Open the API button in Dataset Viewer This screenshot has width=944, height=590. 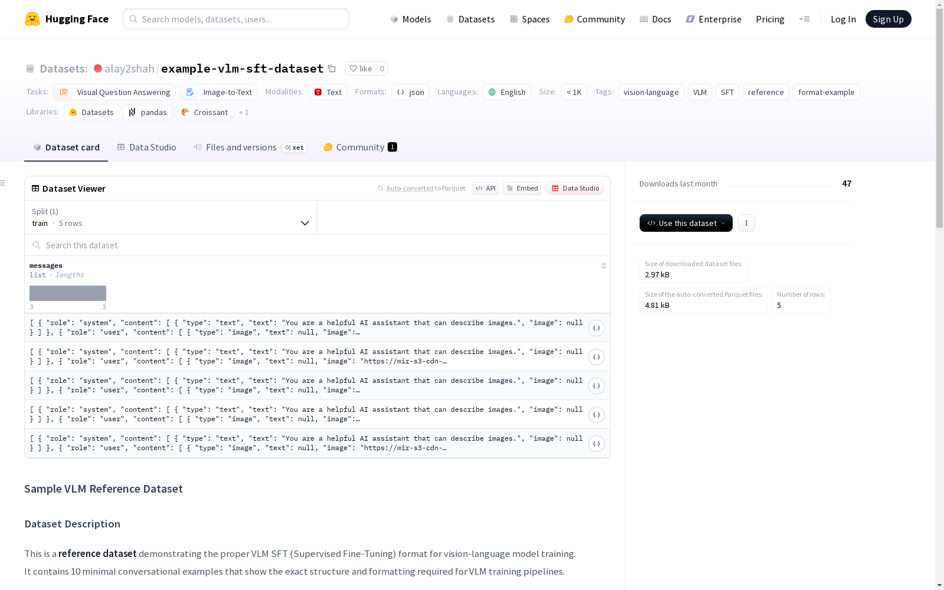click(x=486, y=188)
